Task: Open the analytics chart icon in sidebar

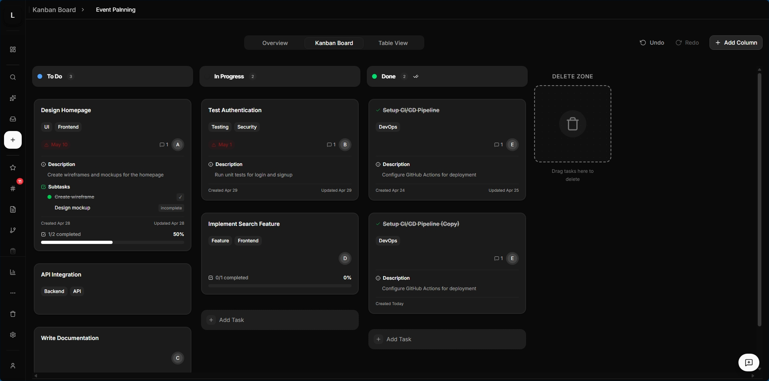Action: tap(12, 272)
